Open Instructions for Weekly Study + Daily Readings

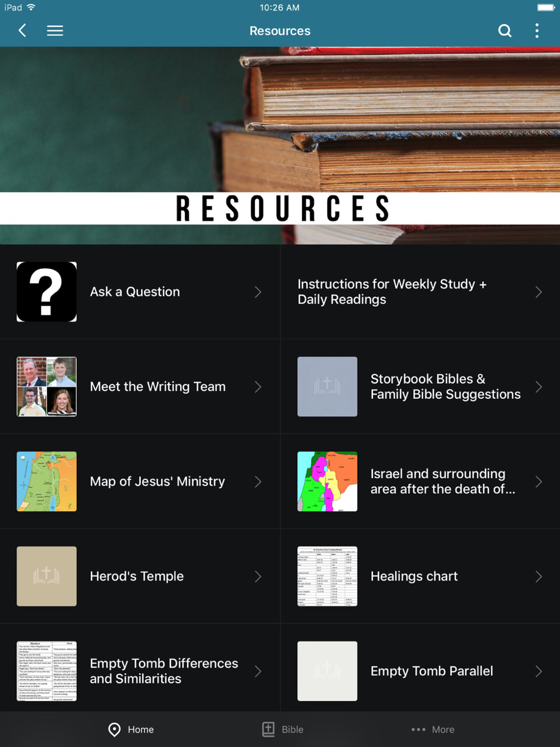420,292
